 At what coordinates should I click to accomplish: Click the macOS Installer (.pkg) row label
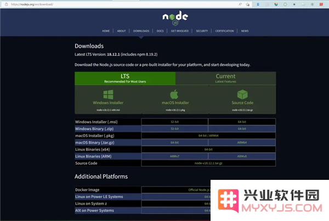coord(95,135)
